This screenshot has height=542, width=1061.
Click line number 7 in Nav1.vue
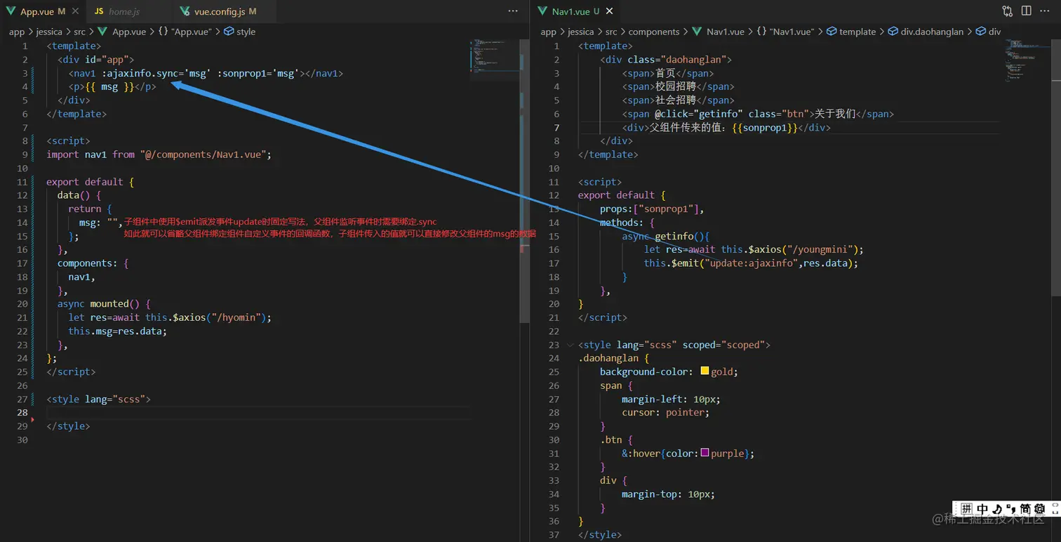pyautogui.click(x=556, y=127)
